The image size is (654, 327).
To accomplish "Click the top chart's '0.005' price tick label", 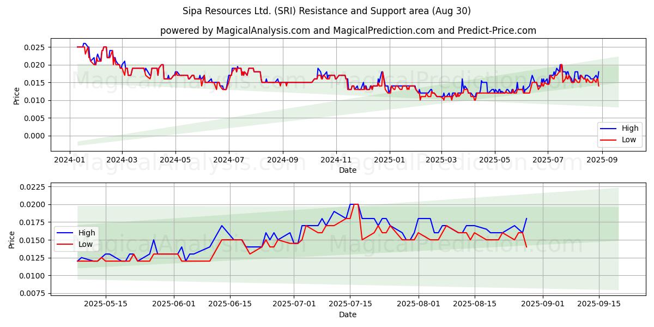I will [35, 118].
